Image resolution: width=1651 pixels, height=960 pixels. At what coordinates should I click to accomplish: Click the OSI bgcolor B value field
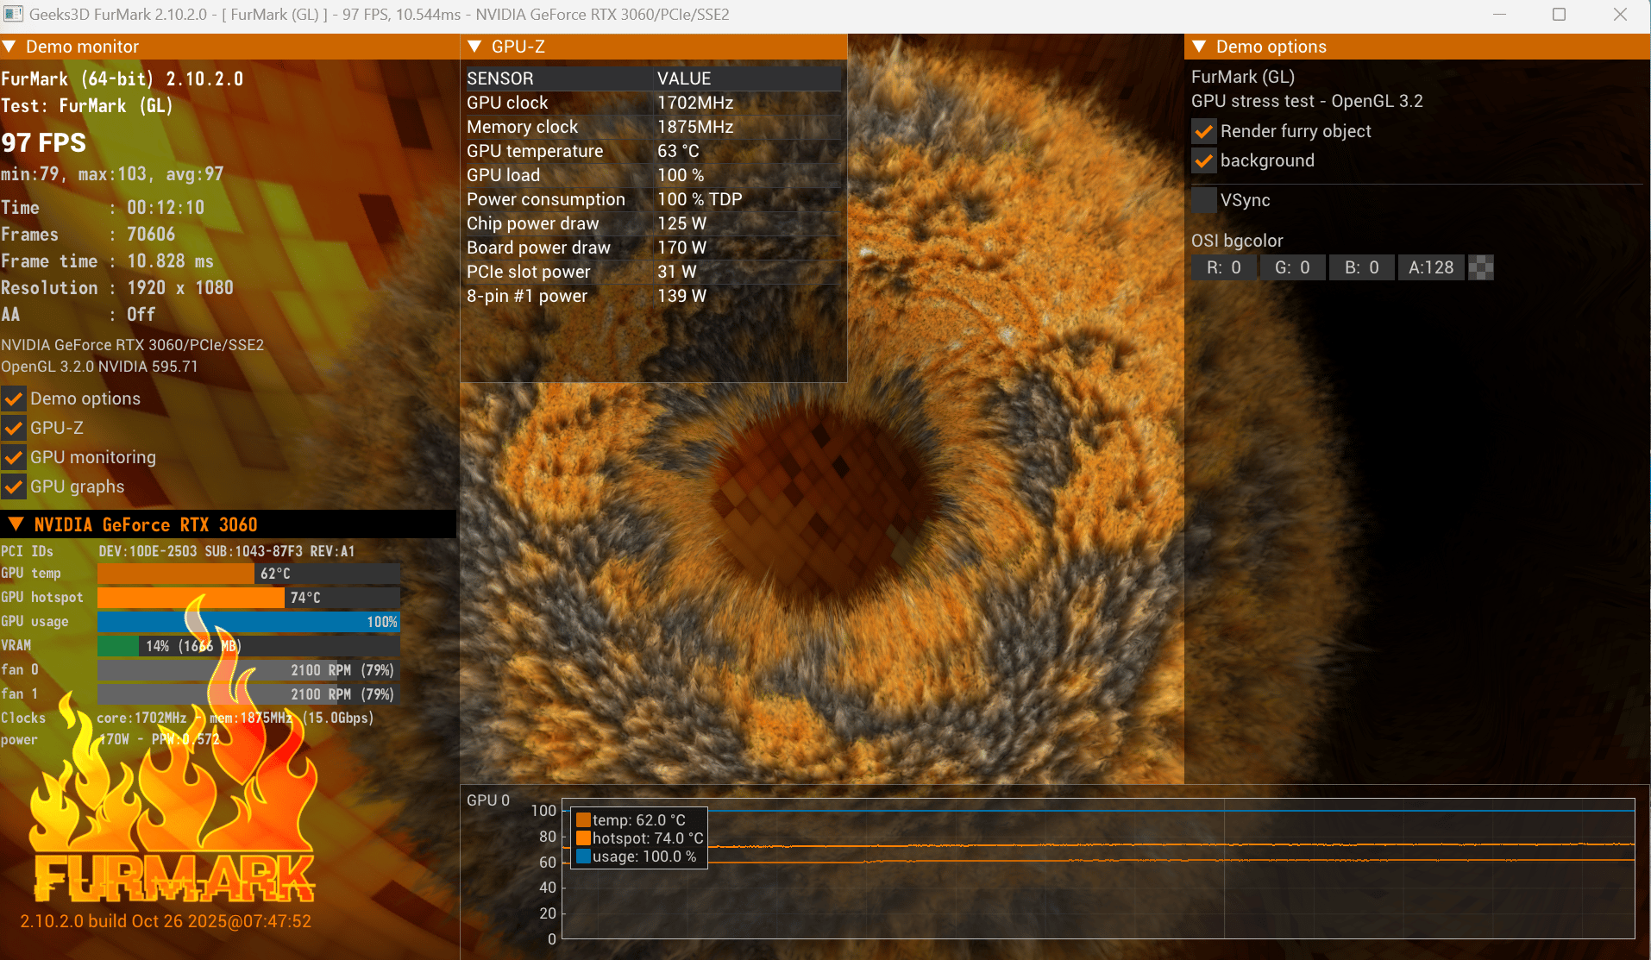click(x=1362, y=268)
